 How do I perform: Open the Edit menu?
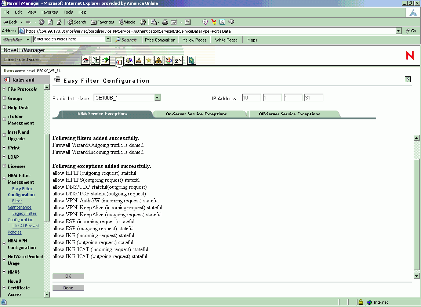pyautogui.click(x=18, y=12)
